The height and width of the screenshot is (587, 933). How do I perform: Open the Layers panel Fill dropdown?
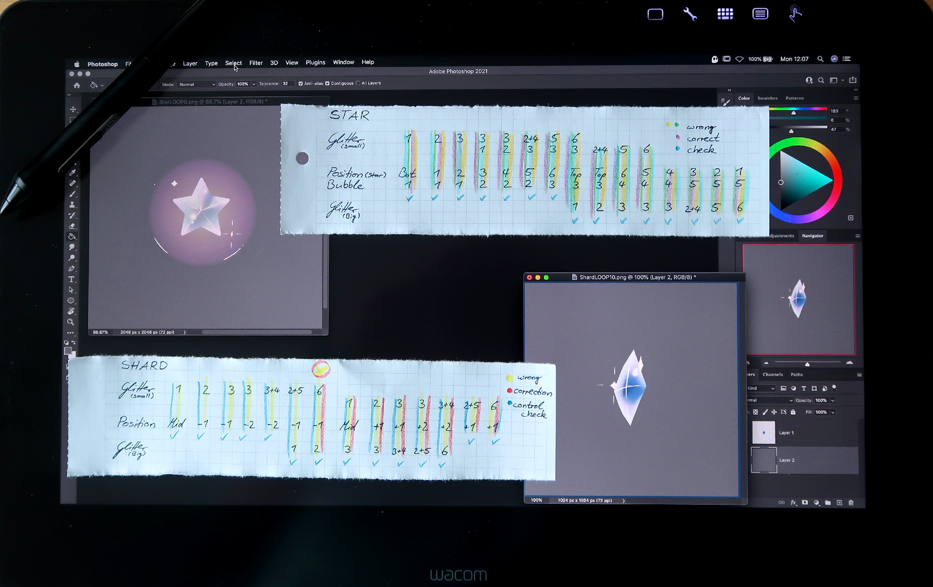tap(833, 412)
